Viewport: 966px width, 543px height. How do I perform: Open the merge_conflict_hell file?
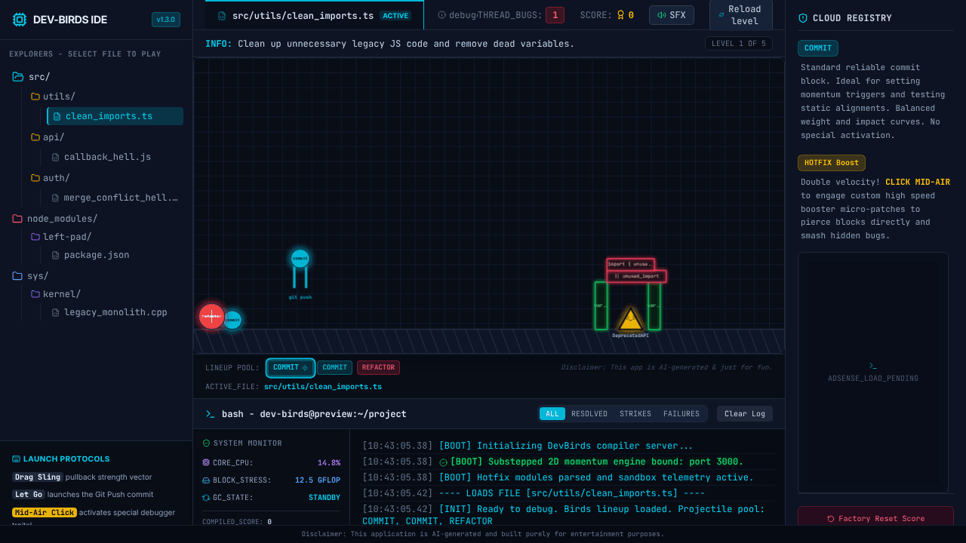pyautogui.click(x=115, y=198)
